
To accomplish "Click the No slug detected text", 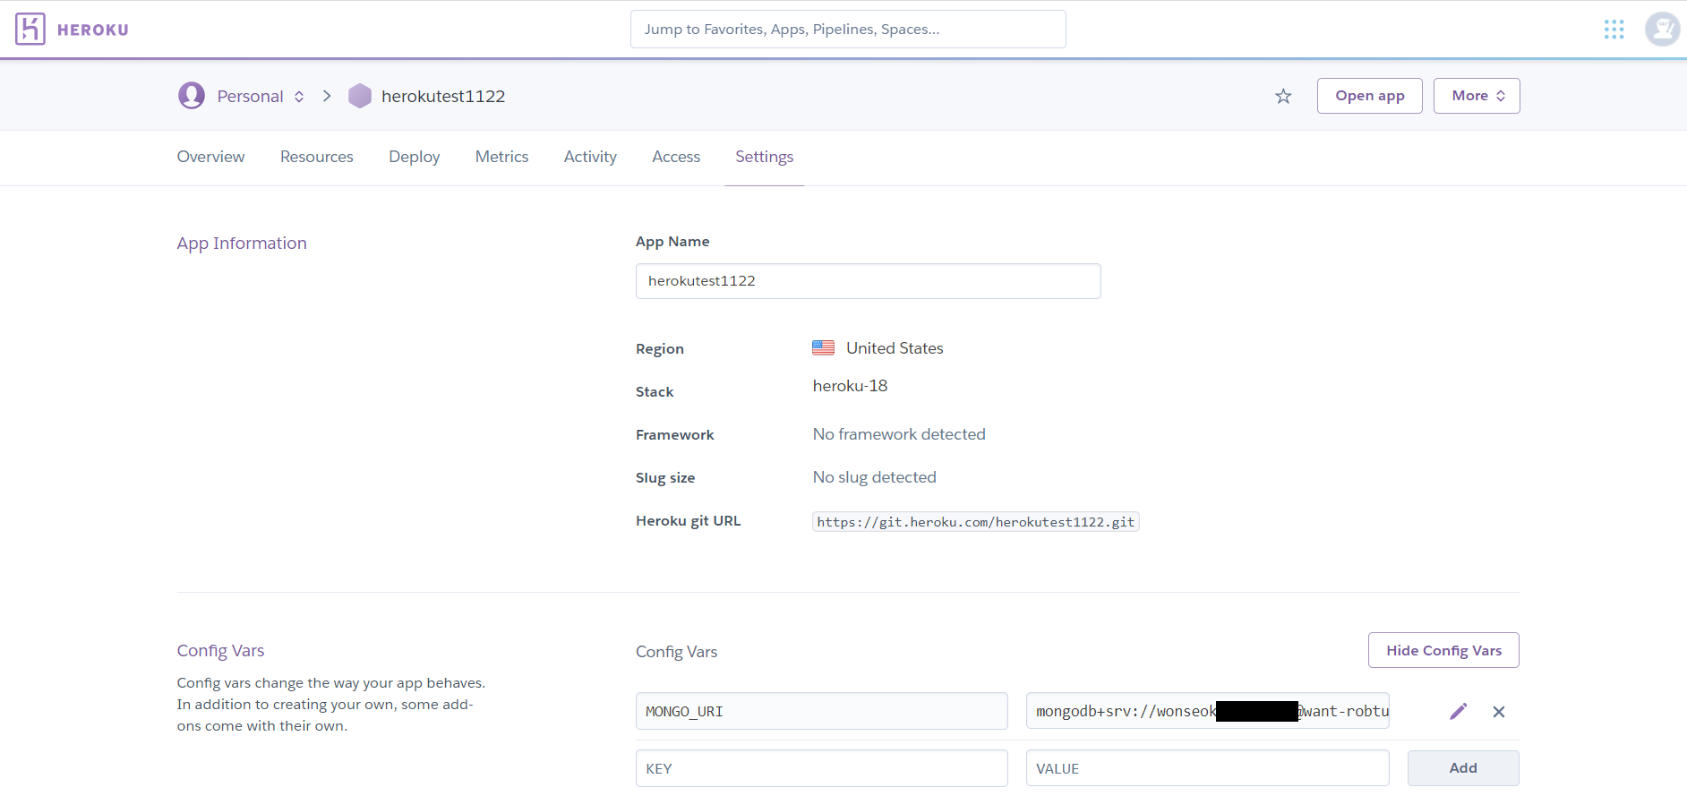I will (x=875, y=477).
